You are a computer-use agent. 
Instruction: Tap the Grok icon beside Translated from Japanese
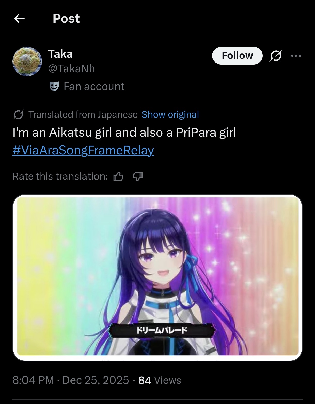tap(18, 114)
